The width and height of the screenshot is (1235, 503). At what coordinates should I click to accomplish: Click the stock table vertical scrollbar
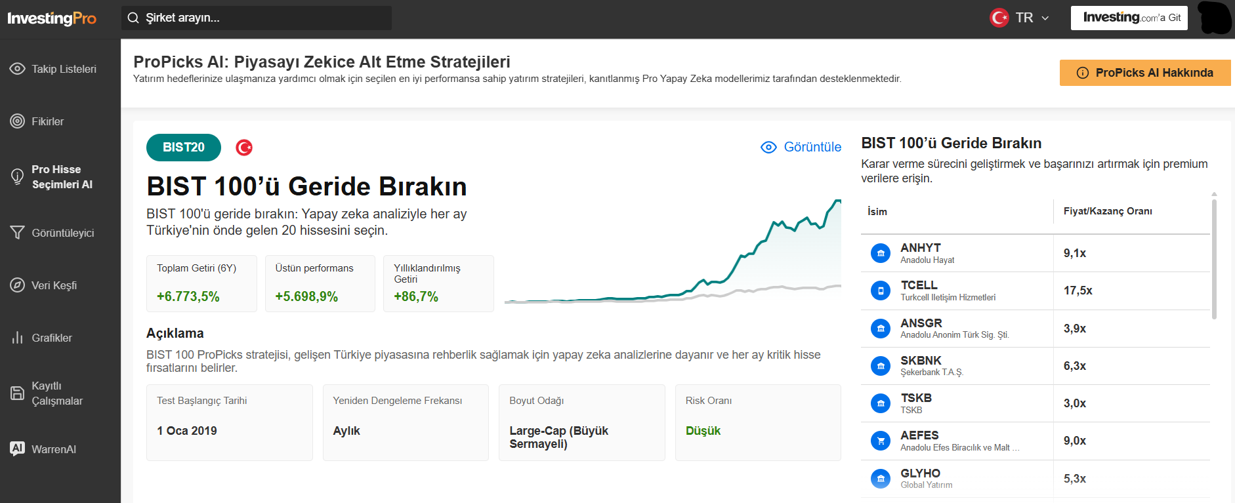pos(1214,259)
